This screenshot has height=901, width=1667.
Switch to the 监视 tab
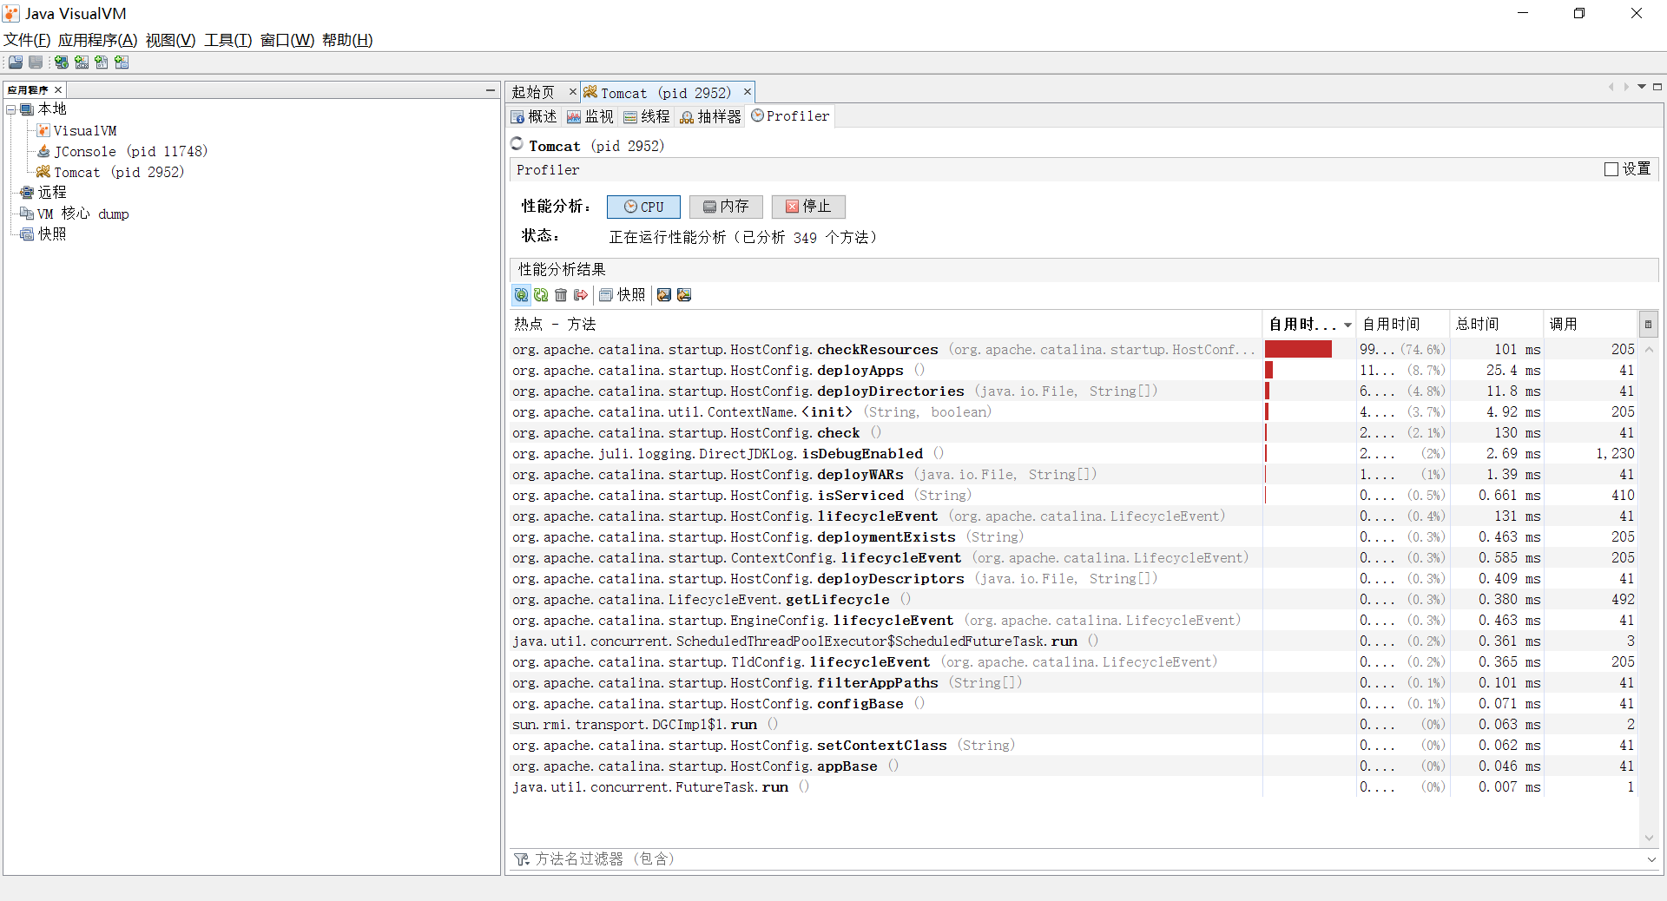click(590, 116)
